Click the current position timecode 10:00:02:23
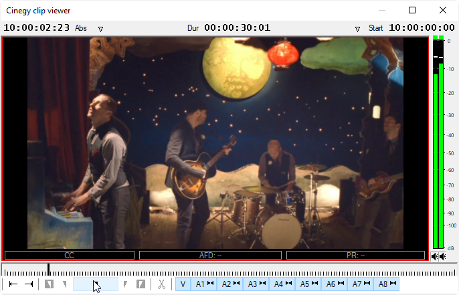Screen dimensions: 459x295 [37, 28]
